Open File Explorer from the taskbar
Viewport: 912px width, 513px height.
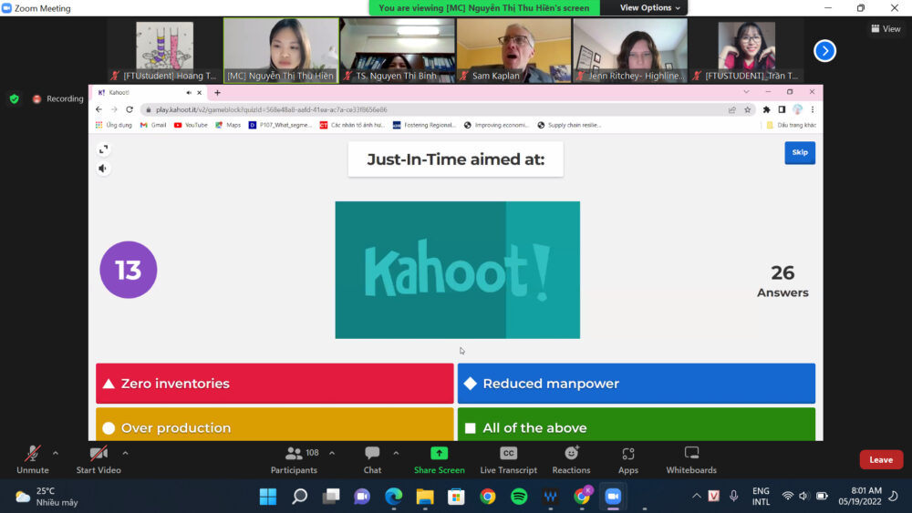click(425, 497)
